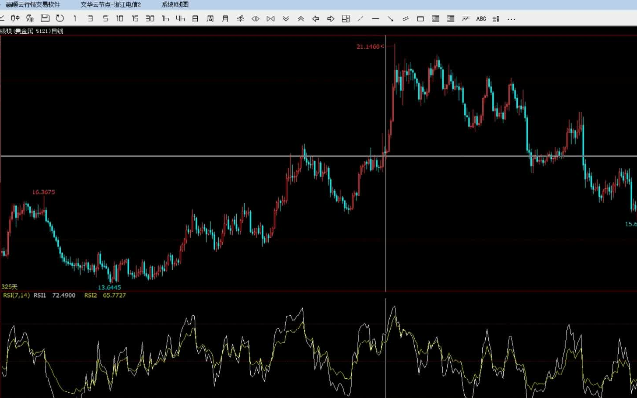Screen dimensions: 637x398
Task: Select the 10-minute chart period
Action: [120, 18]
